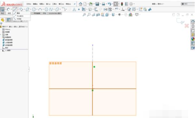195x118 pixels.
Task: Open Display/Delete Relations tool
Action: 123,9
